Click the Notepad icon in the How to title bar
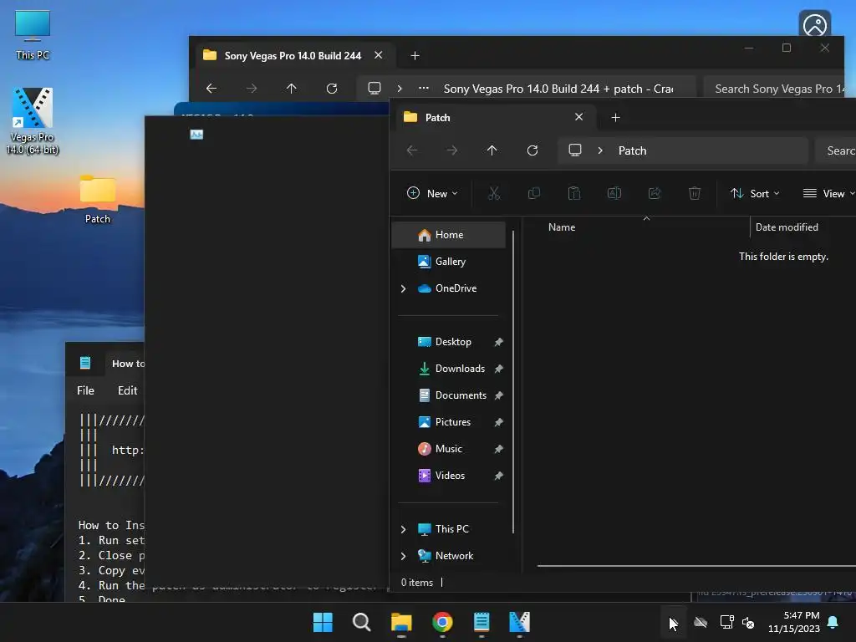Image resolution: width=856 pixels, height=642 pixels. [x=85, y=363]
